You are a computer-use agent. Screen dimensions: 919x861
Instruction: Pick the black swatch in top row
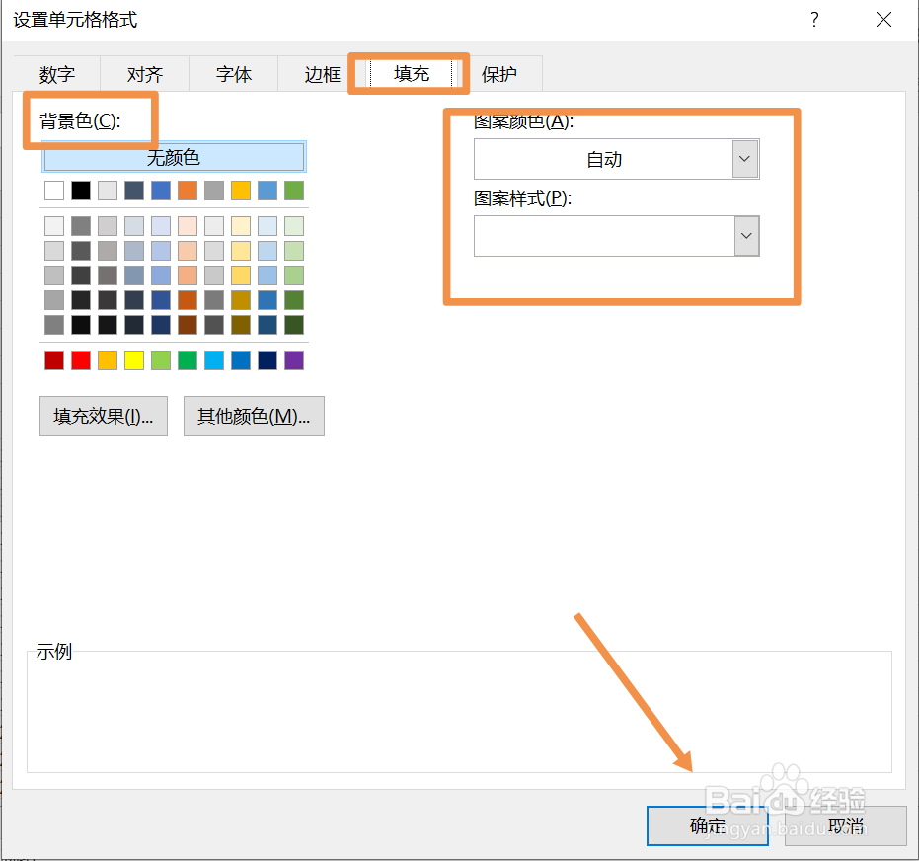(81, 191)
